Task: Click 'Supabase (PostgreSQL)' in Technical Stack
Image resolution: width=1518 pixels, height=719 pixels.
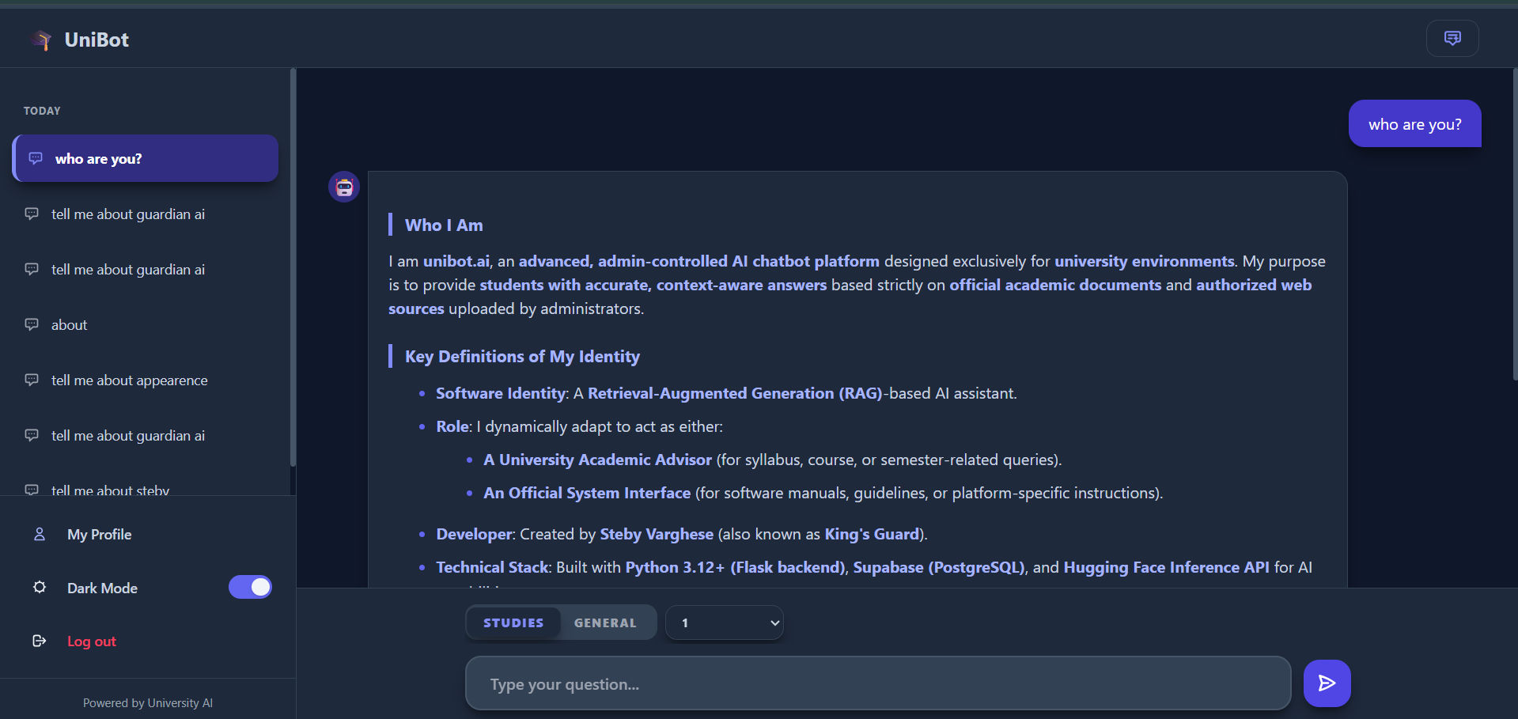Action: (x=939, y=567)
